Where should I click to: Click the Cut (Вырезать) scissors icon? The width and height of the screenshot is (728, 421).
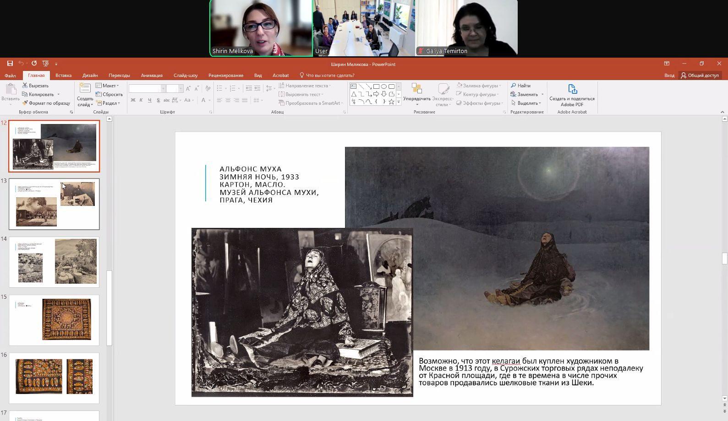(25, 86)
